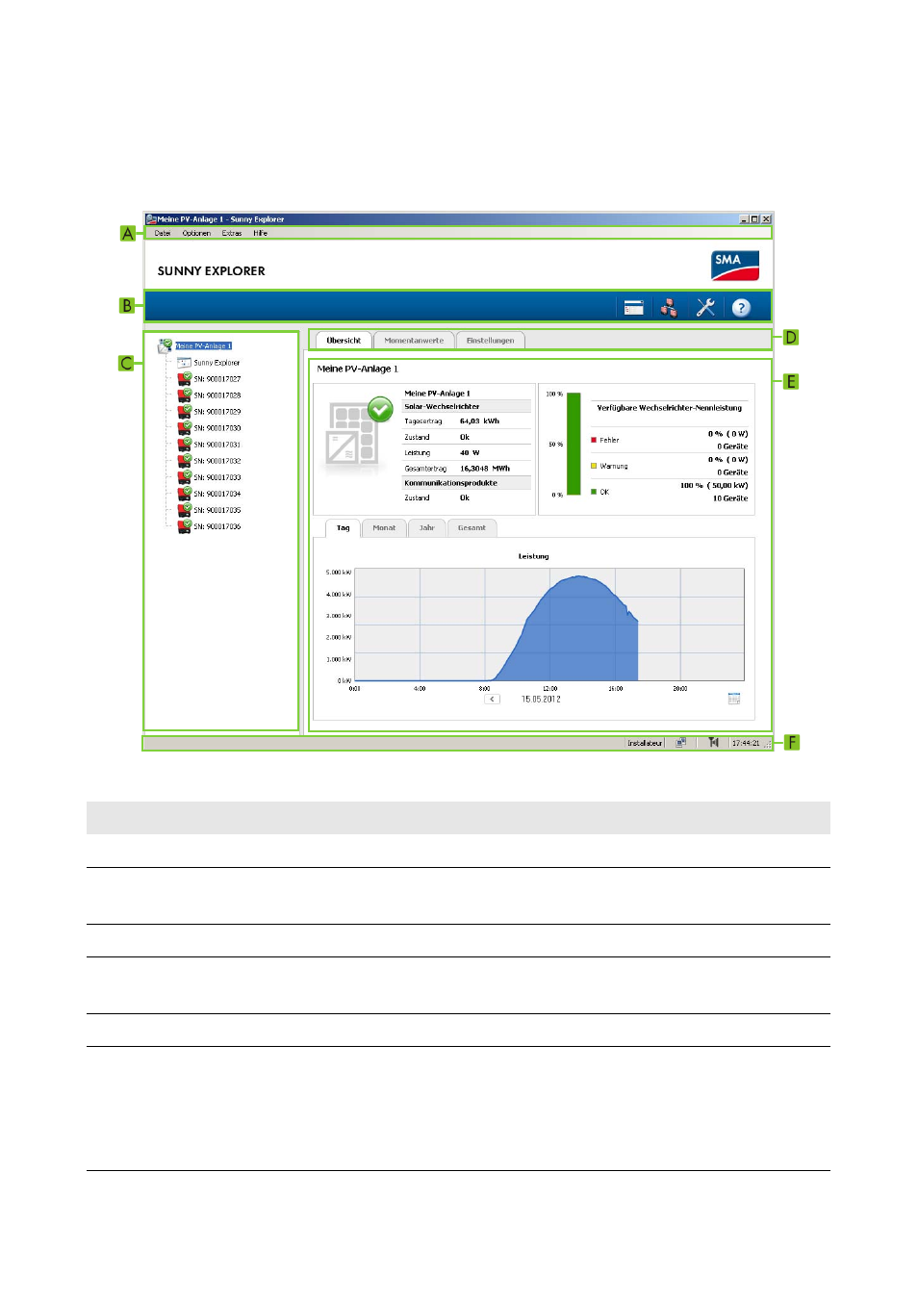Click the signal antenna status bar icon
Viewport: 918px width, 1300px height.
[x=713, y=743]
